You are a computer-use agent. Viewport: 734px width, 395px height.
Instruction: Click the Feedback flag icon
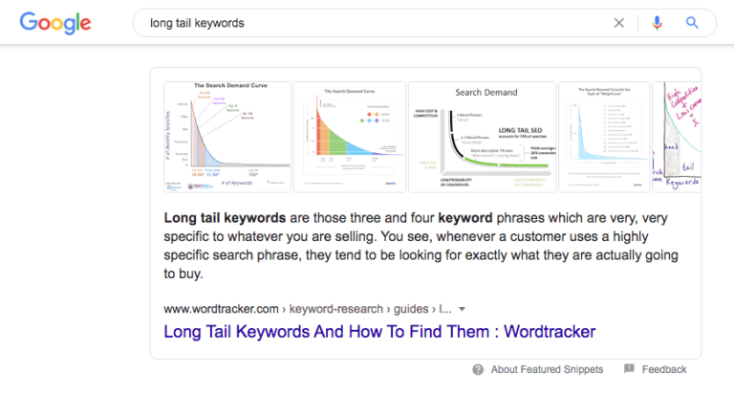click(629, 369)
